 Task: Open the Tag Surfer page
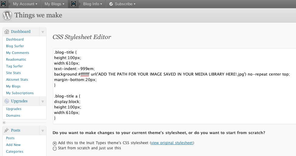14,66
